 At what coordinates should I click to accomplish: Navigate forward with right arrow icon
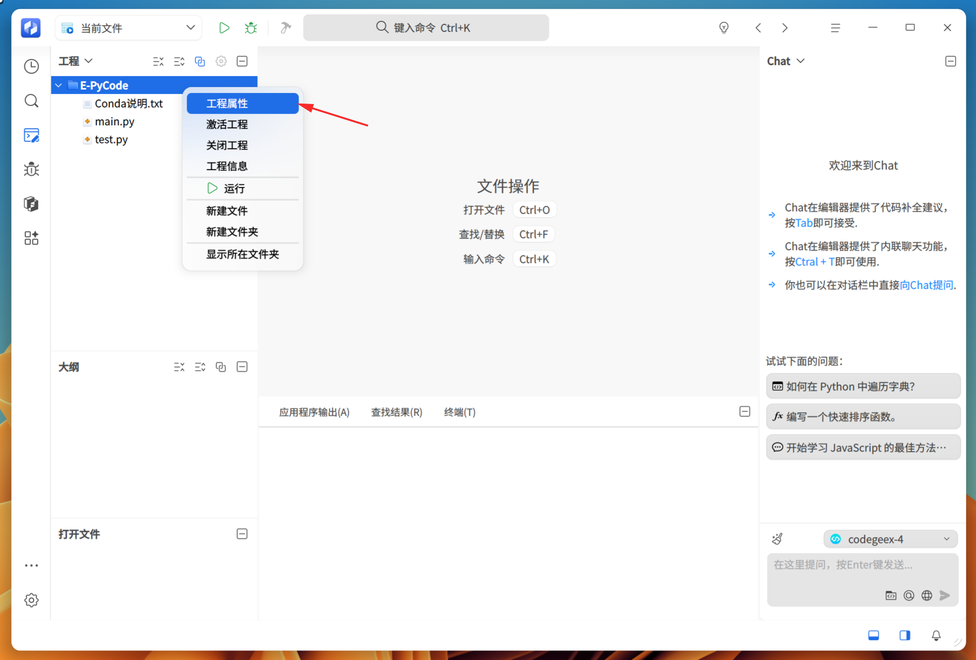785,28
